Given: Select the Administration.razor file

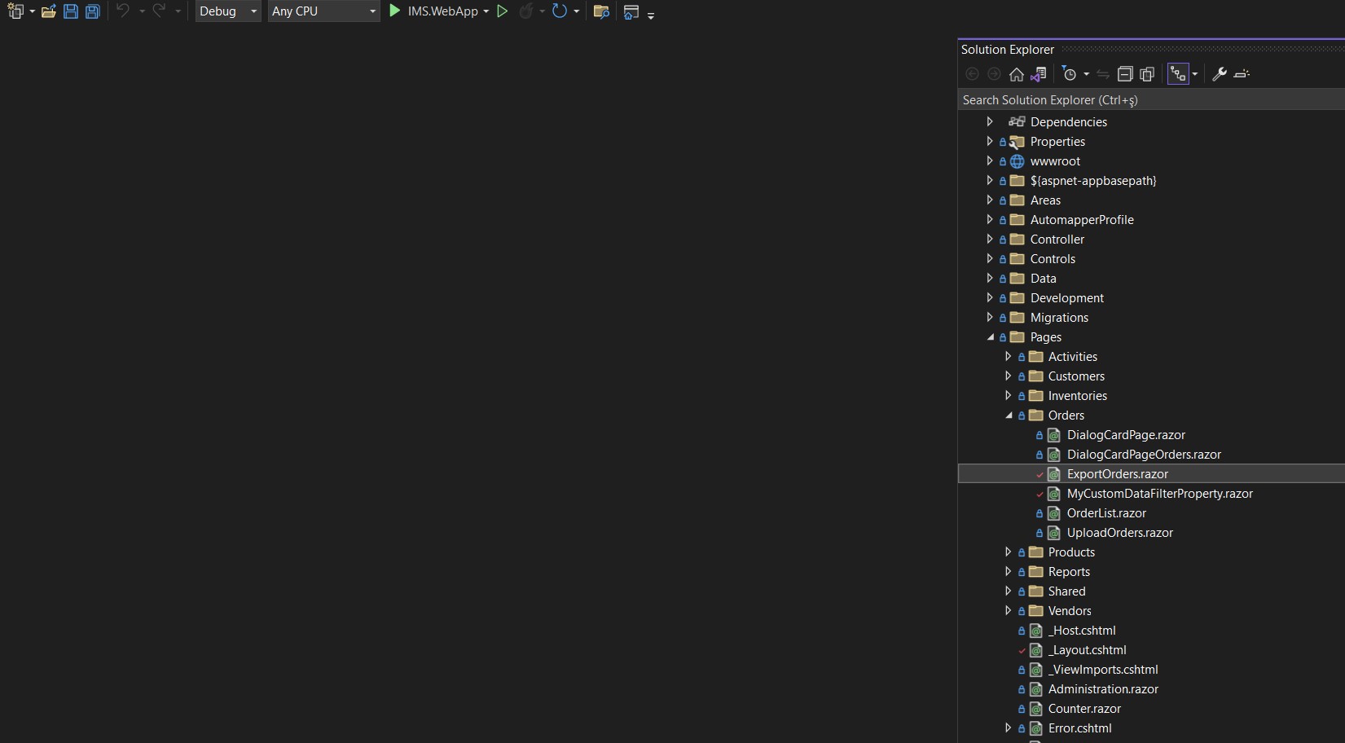Looking at the screenshot, I should [1103, 688].
